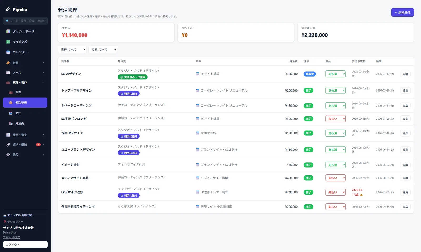421x252 pixels.
Task: Click the 受注 sidebar icon
Action: [x=11, y=113]
